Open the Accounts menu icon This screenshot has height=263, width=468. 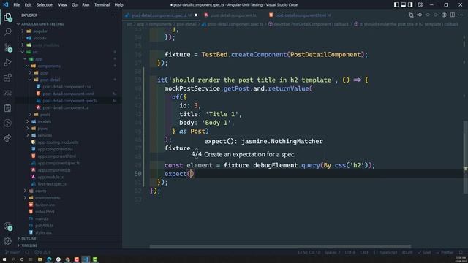(x=8, y=226)
